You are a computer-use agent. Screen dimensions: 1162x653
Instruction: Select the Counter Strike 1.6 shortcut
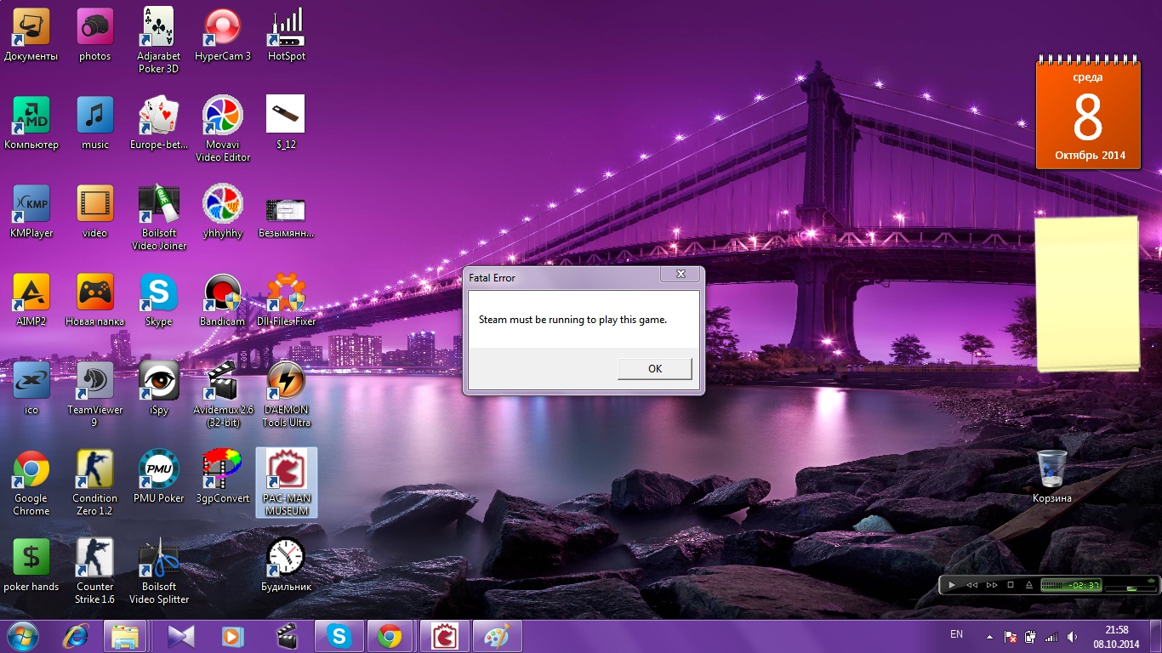point(95,571)
